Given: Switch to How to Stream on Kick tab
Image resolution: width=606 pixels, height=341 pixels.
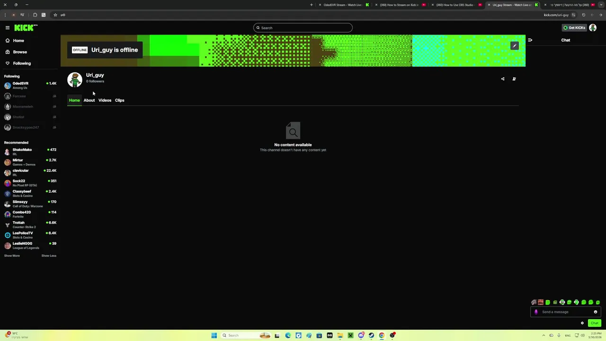Looking at the screenshot, I should point(400,5).
